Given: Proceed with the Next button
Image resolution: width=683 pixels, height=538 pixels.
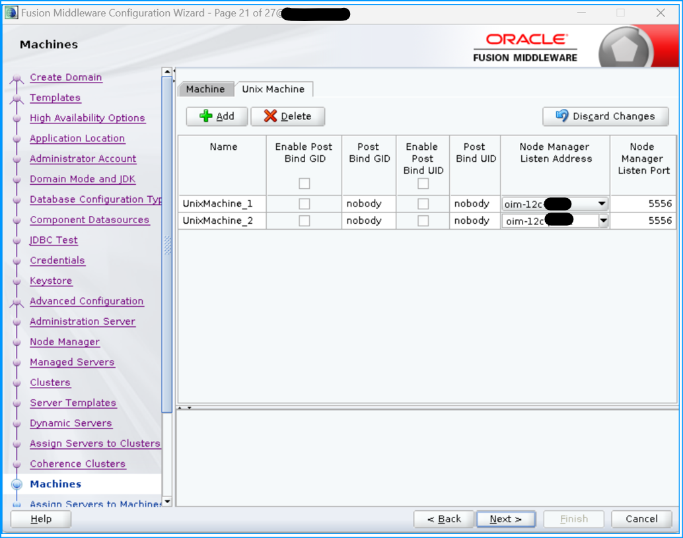Looking at the screenshot, I should (506, 519).
